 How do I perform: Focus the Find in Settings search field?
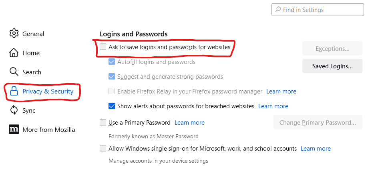318,10
